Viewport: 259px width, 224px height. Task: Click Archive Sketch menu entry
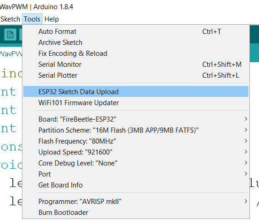coord(136,43)
